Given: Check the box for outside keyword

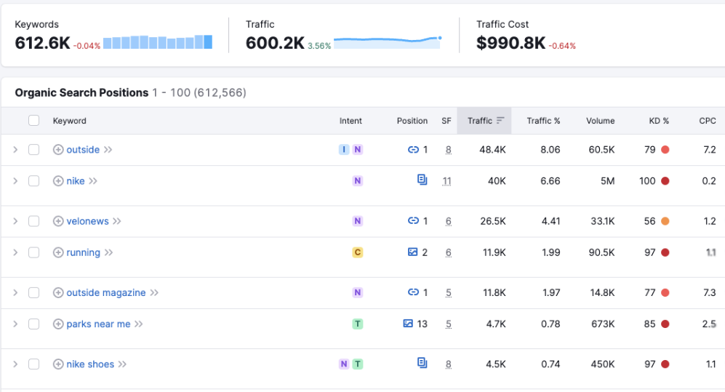Looking at the screenshot, I should pyautogui.click(x=33, y=150).
